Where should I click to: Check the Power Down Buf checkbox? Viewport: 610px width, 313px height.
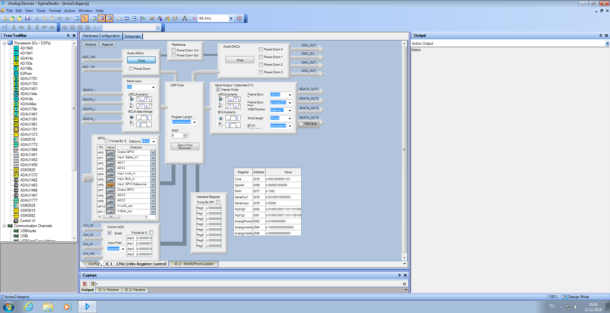click(x=174, y=55)
